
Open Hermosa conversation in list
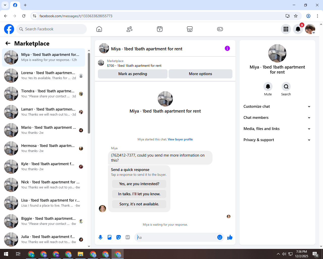pyautogui.click(x=43, y=148)
